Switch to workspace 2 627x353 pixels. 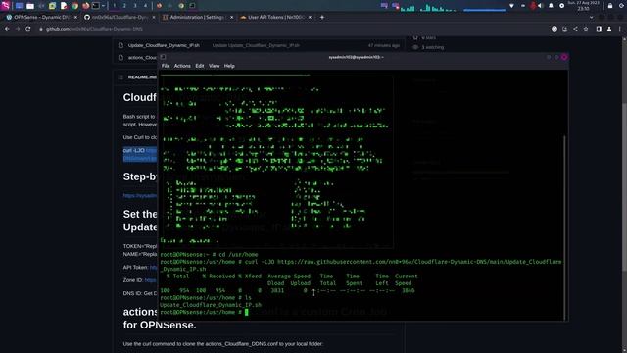click(x=124, y=6)
